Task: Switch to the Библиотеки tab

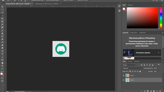Action: [x=134, y=33]
